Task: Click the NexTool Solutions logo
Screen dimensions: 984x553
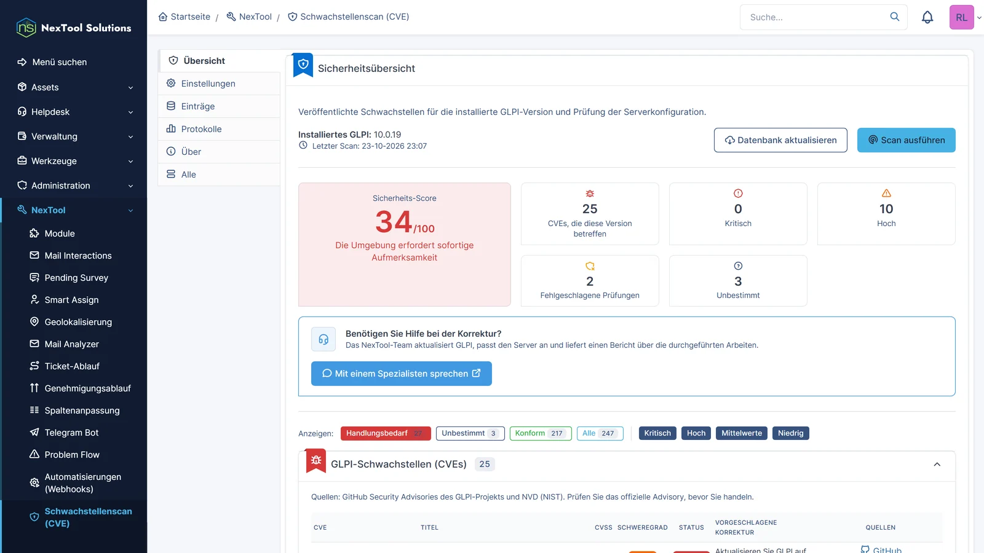Action: coord(74,28)
